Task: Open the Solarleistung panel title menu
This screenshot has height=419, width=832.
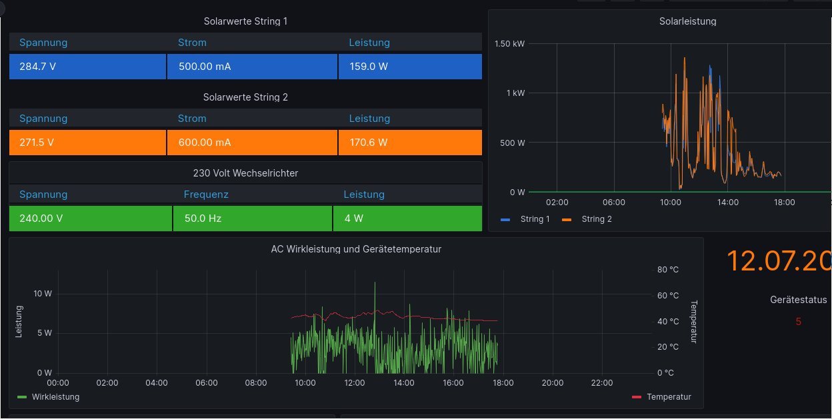Action: click(x=687, y=21)
